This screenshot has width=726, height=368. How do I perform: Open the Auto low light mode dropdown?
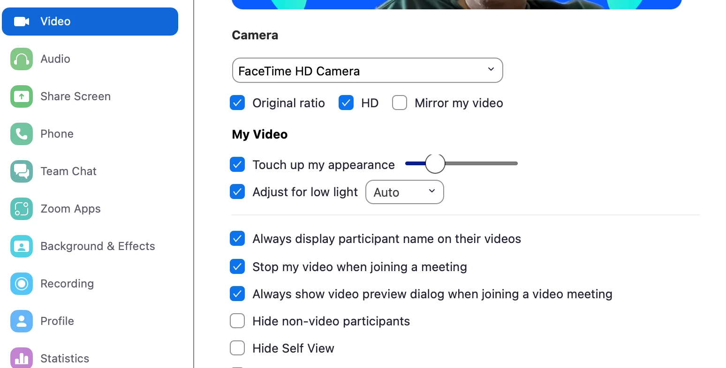tap(404, 192)
